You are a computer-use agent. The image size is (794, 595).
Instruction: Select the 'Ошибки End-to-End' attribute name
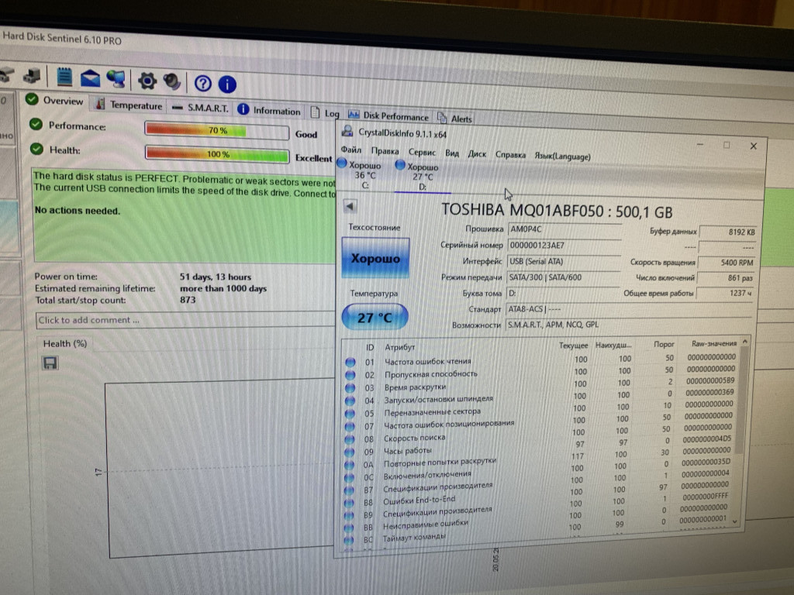[x=419, y=500]
